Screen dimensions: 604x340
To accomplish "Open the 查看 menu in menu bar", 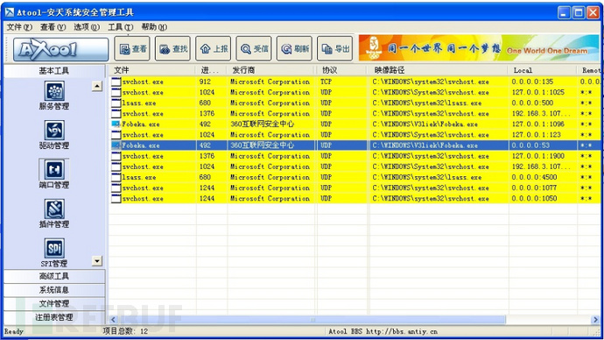I will pyautogui.click(x=53, y=27).
